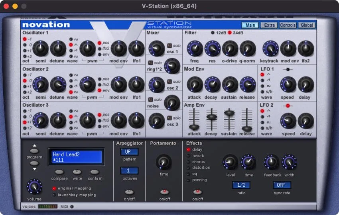Click the Mod Env attack knob
Screen dimensions: 339x215
(x=195, y=85)
